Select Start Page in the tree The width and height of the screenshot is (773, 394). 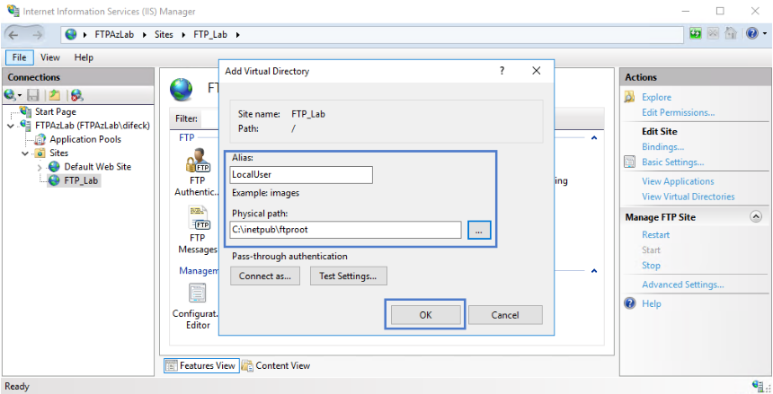[55, 112]
